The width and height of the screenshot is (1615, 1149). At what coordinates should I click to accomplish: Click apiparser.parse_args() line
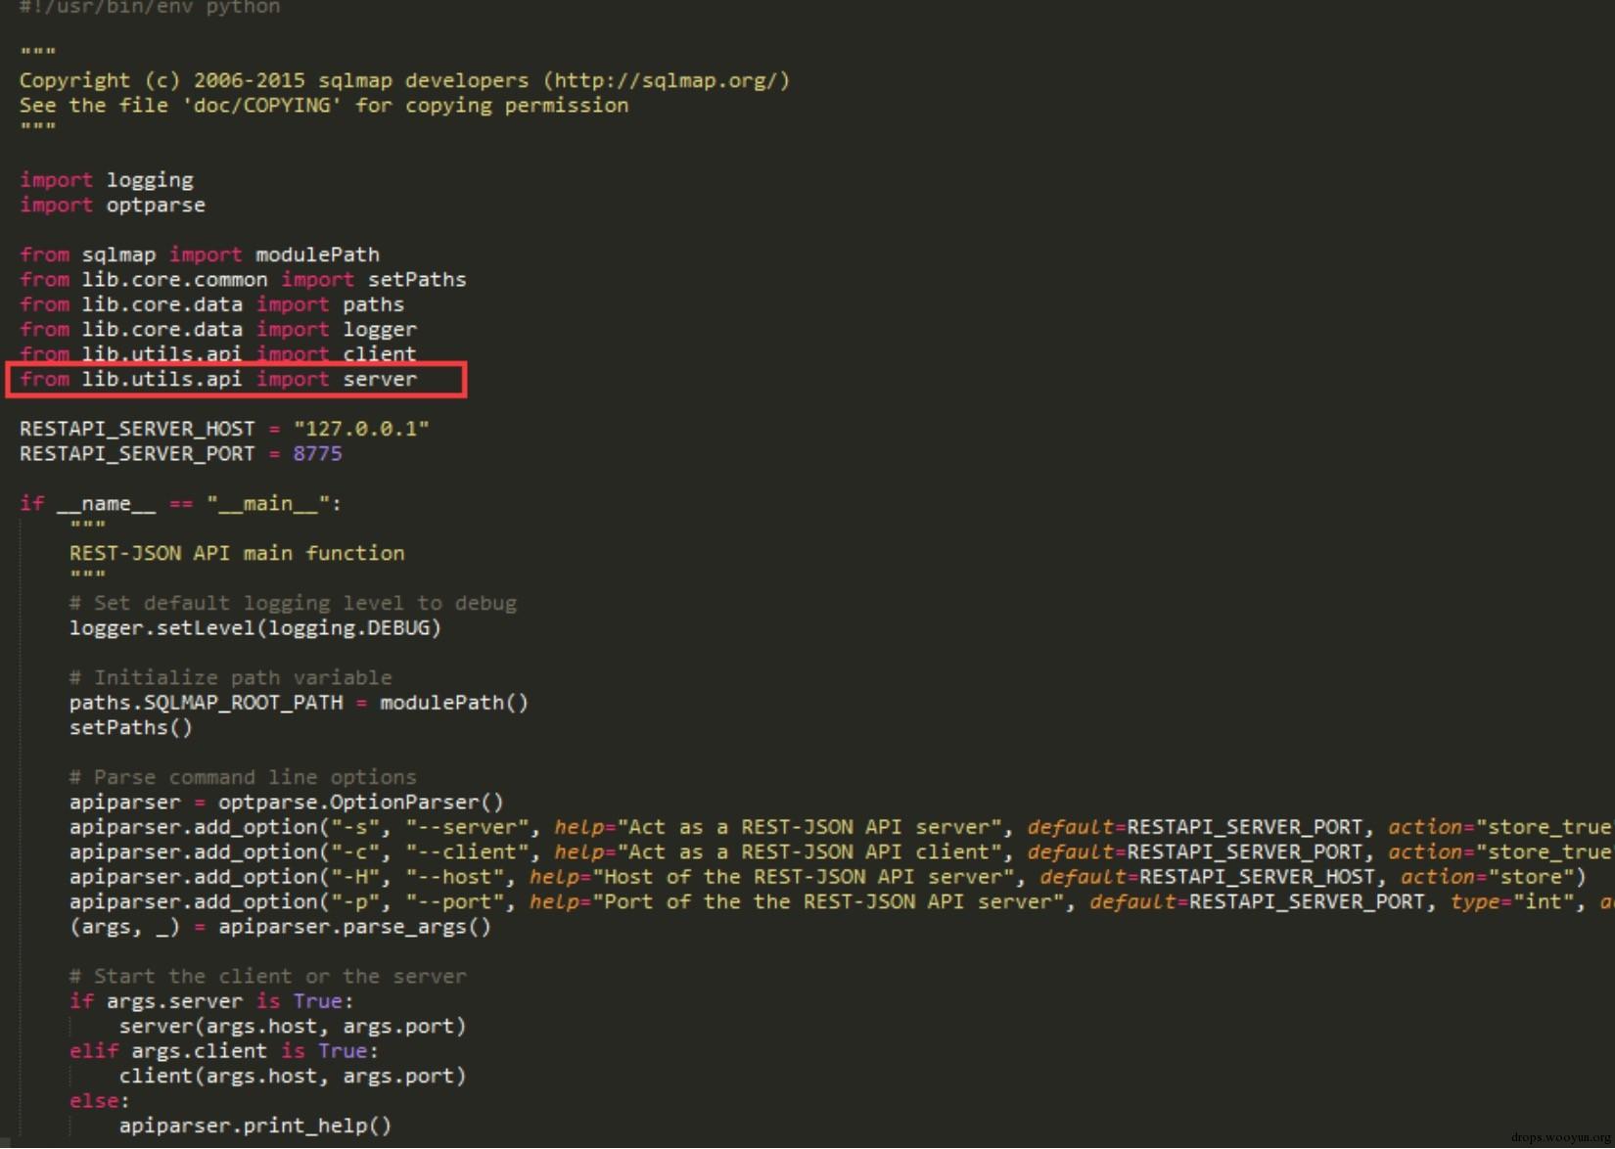(280, 926)
